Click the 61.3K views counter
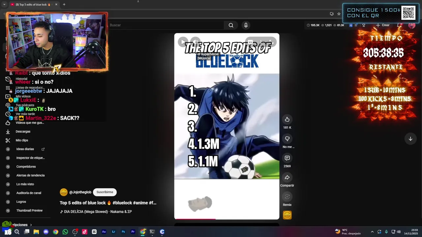 tap(339, 25)
